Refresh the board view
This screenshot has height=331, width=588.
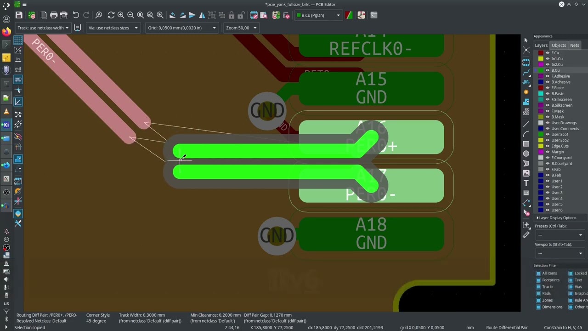pyautogui.click(x=111, y=15)
